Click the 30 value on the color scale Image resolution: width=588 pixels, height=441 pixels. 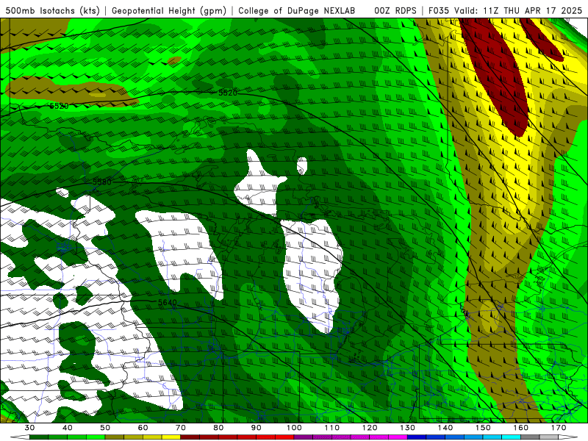(29, 428)
